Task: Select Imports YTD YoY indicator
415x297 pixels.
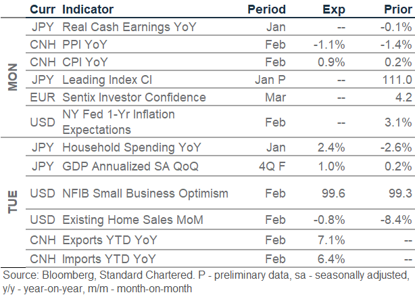Action: point(108,258)
